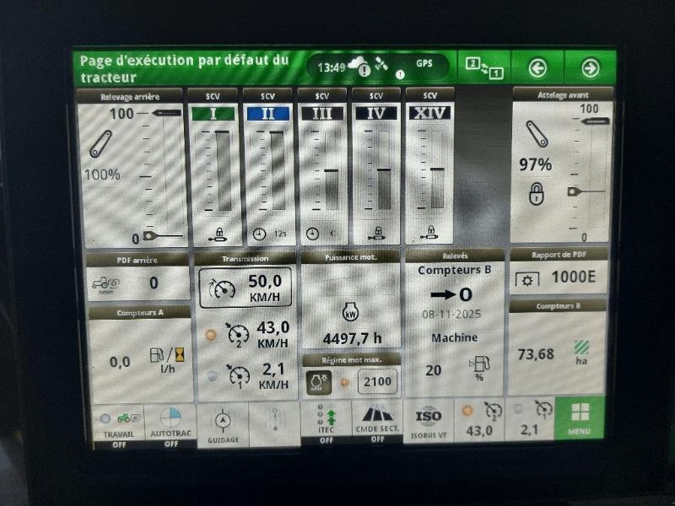Open the Guidage (guidance) icon
Image resolution: width=675 pixels, height=506 pixels.
click(x=221, y=422)
